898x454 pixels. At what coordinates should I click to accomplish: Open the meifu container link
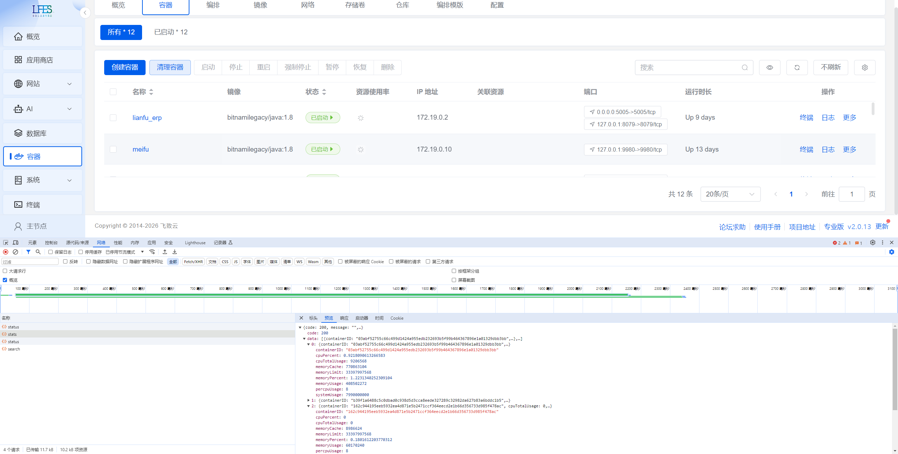pyautogui.click(x=140, y=149)
